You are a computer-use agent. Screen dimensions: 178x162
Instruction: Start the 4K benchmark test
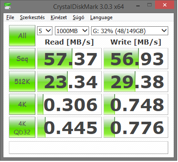point(22,104)
